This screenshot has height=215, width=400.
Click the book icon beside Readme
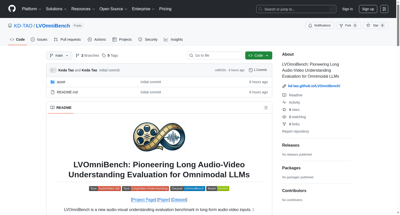tap(284, 95)
